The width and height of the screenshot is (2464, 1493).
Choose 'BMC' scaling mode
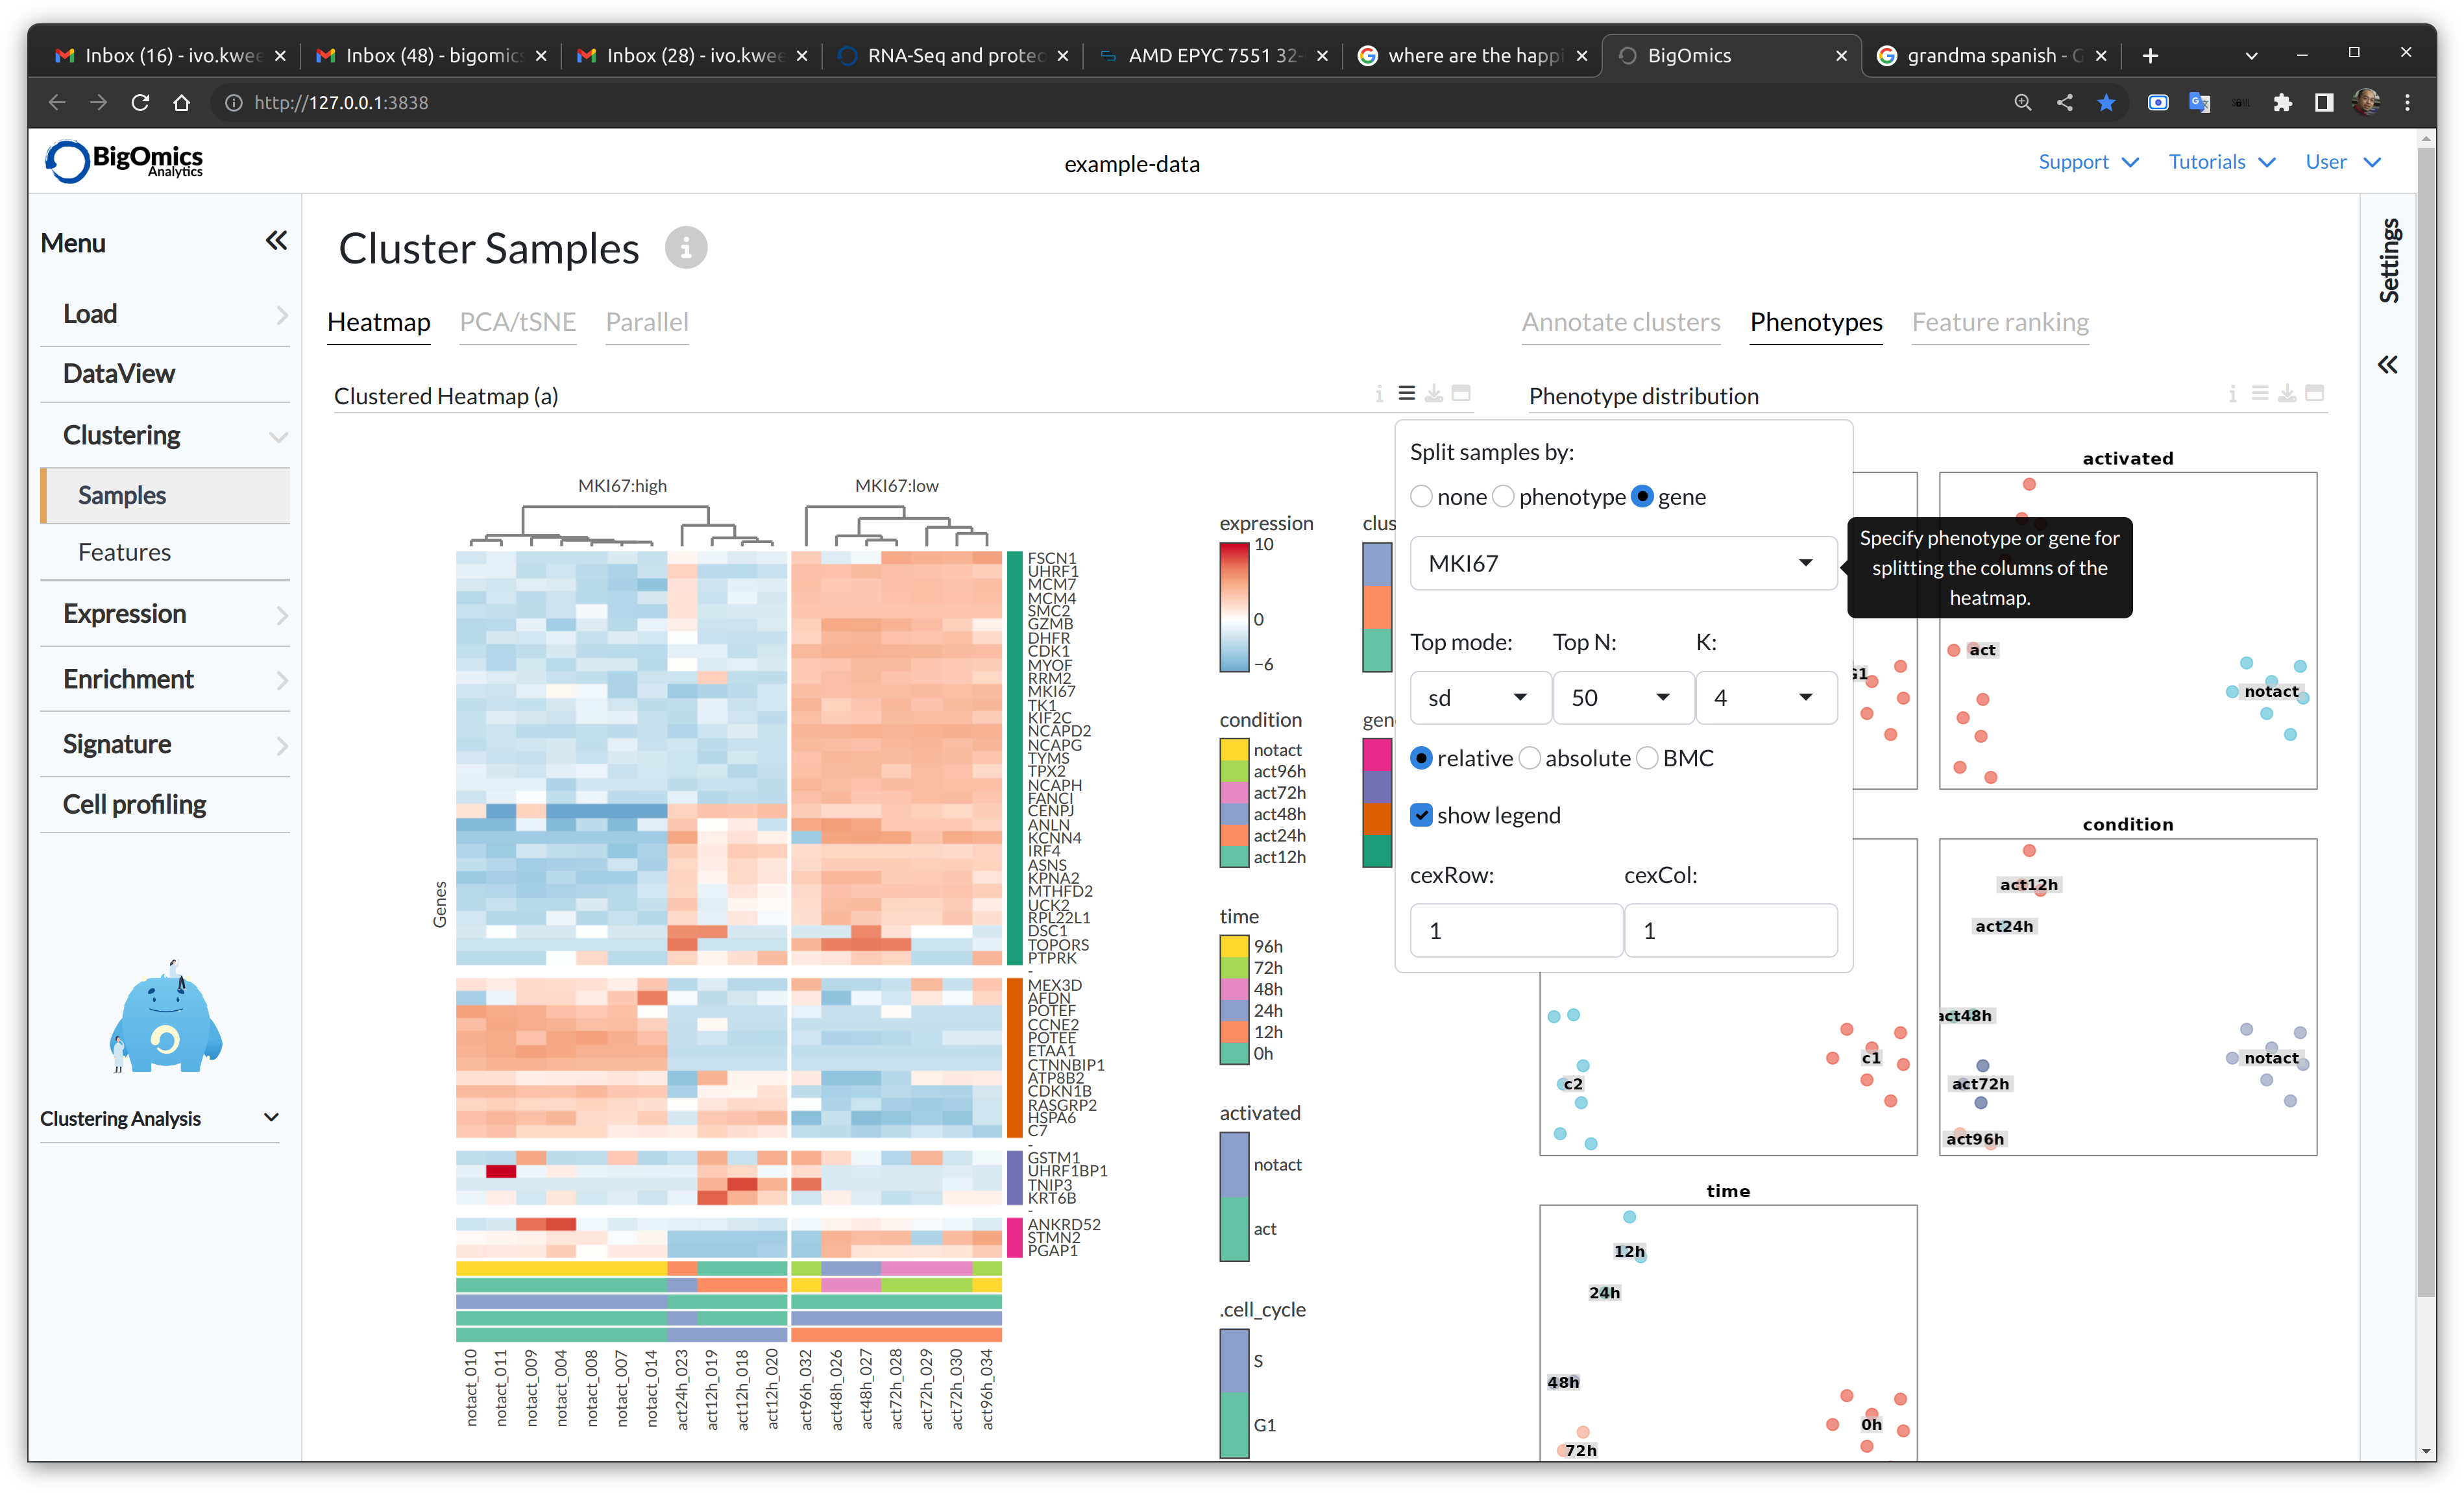tap(1647, 758)
